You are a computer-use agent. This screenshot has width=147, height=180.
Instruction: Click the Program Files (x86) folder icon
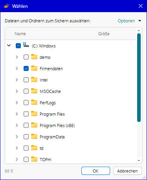34,125
